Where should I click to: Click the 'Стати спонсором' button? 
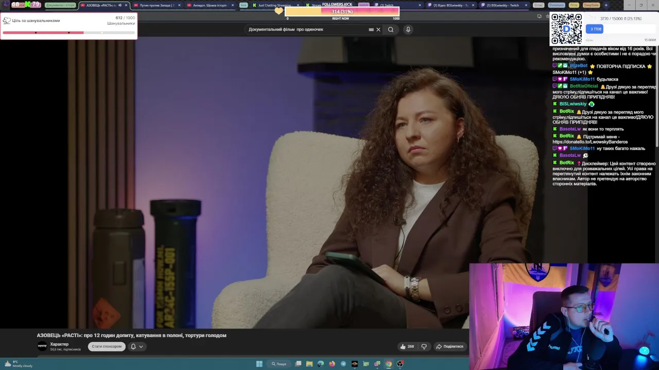107,346
